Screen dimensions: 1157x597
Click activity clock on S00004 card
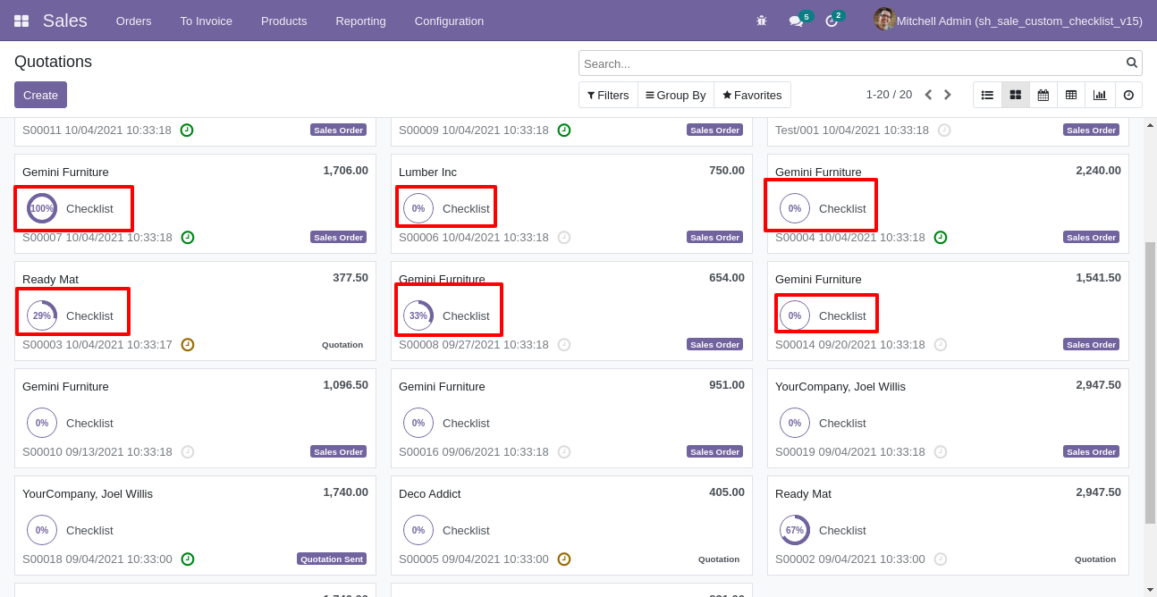tap(941, 238)
